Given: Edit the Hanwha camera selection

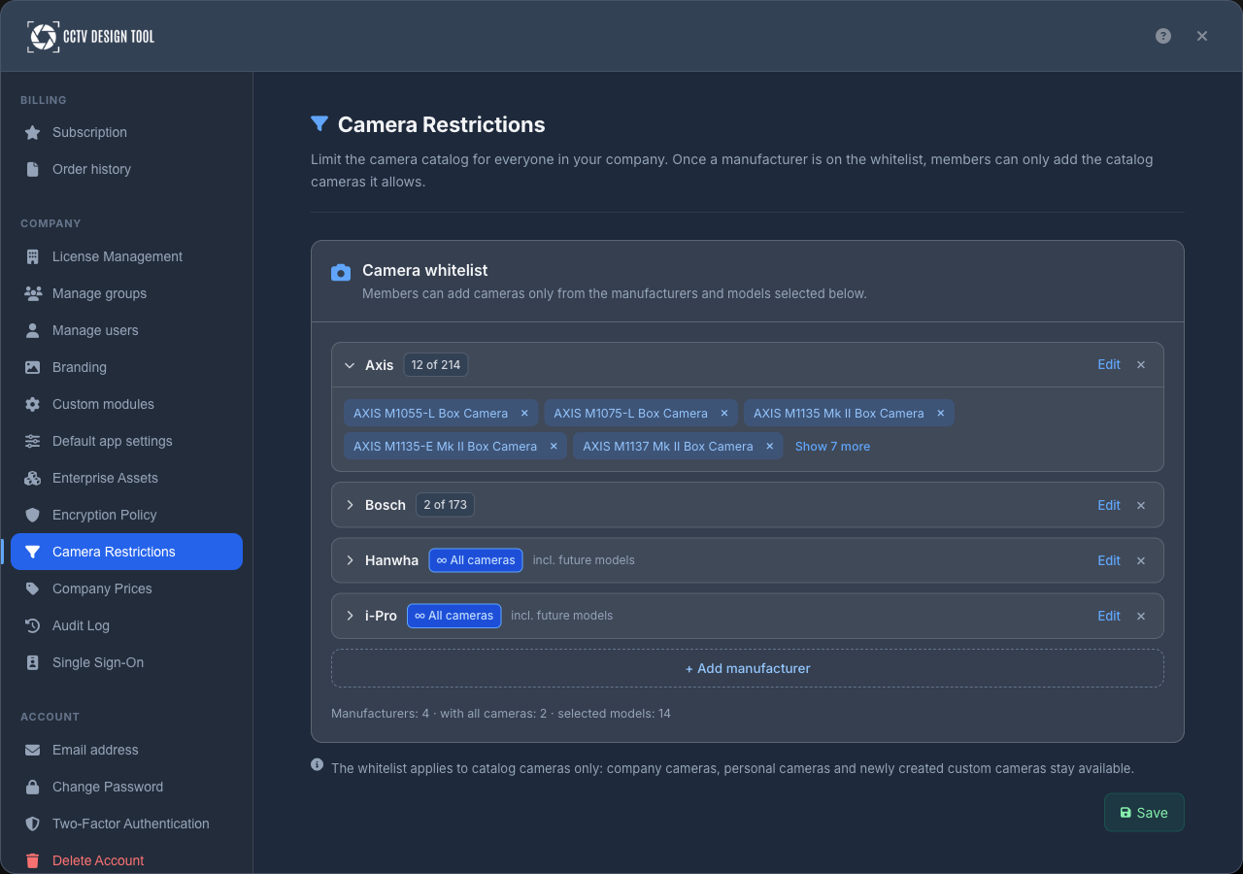Looking at the screenshot, I should (x=1109, y=560).
